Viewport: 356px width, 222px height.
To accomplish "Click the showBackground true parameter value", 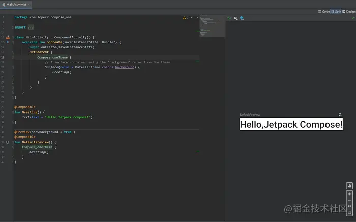I will tap(68, 132).
